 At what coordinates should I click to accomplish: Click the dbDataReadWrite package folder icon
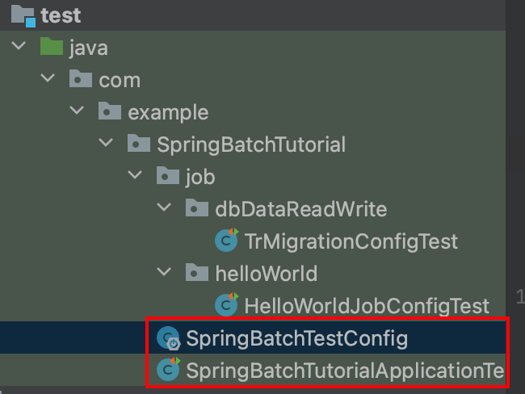coord(197,207)
